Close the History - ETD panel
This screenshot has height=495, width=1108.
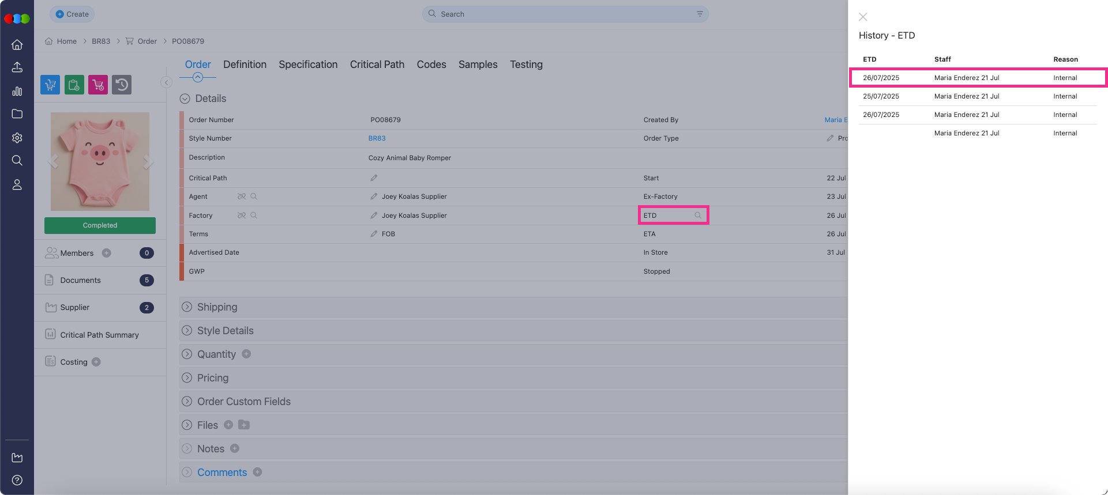click(x=863, y=17)
